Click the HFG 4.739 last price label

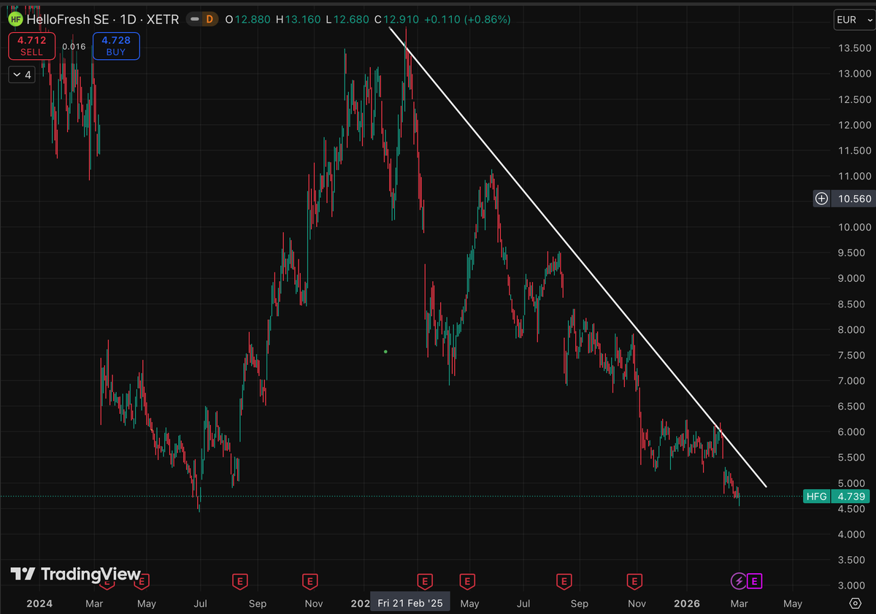tap(836, 496)
